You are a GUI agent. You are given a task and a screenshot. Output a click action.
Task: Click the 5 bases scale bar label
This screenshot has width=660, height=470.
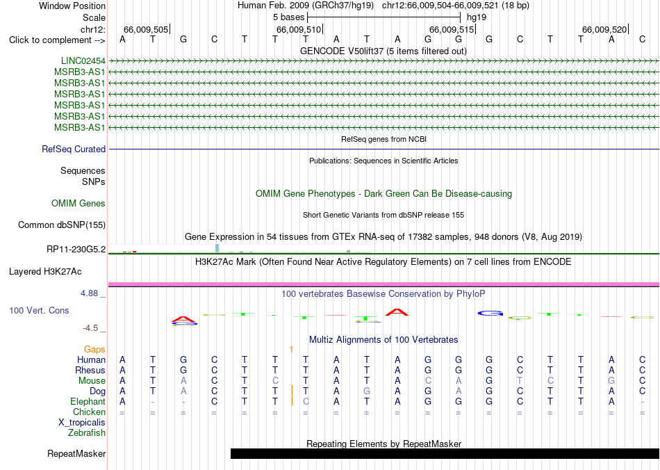click(288, 17)
